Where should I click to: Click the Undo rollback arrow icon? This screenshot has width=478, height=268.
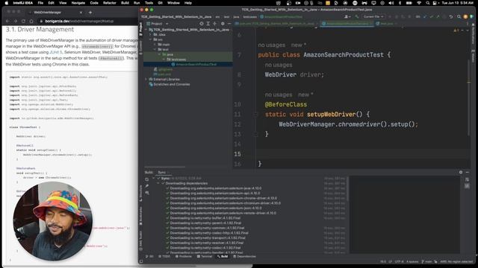click(x=451, y=16)
